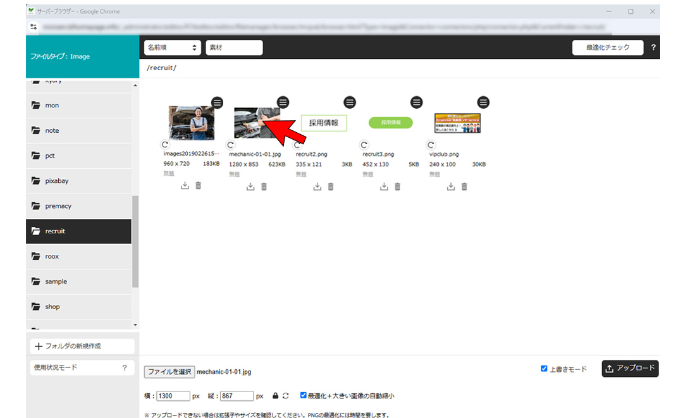Click the アップロード button
The width and height of the screenshot is (688, 418).
click(630, 369)
